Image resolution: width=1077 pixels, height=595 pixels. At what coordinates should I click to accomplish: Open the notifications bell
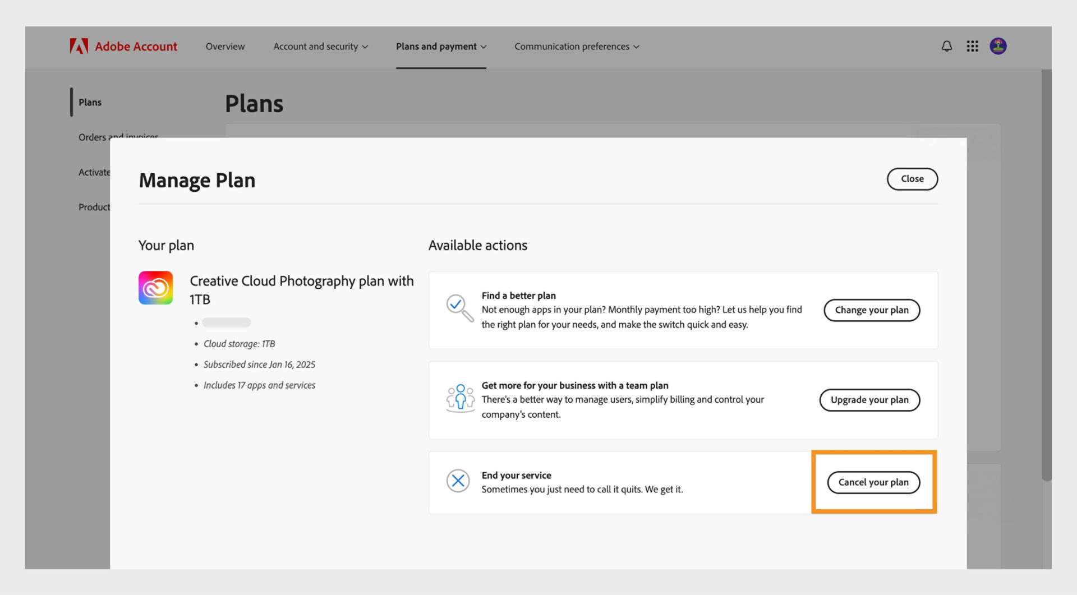946,47
